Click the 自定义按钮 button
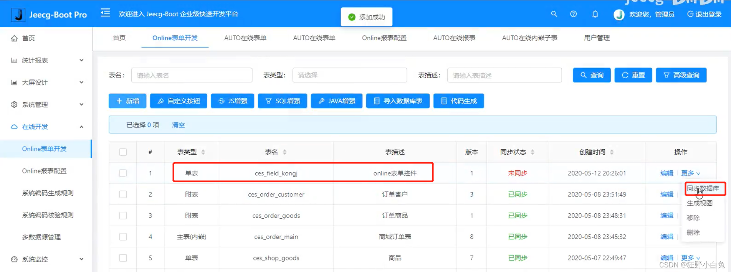The height and width of the screenshot is (272, 731). (x=179, y=101)
